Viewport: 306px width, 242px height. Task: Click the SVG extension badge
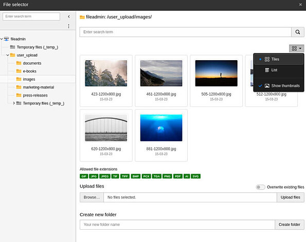(195, 176)
